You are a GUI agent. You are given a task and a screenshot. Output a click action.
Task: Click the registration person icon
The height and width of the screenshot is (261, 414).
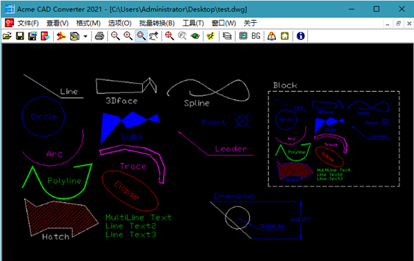pyautogui.click(x=272, y=36)
